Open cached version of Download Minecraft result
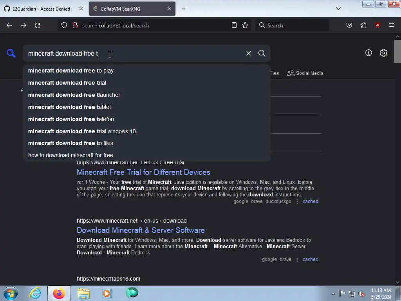Screen dimensions: 401x301 coord(311,259)
